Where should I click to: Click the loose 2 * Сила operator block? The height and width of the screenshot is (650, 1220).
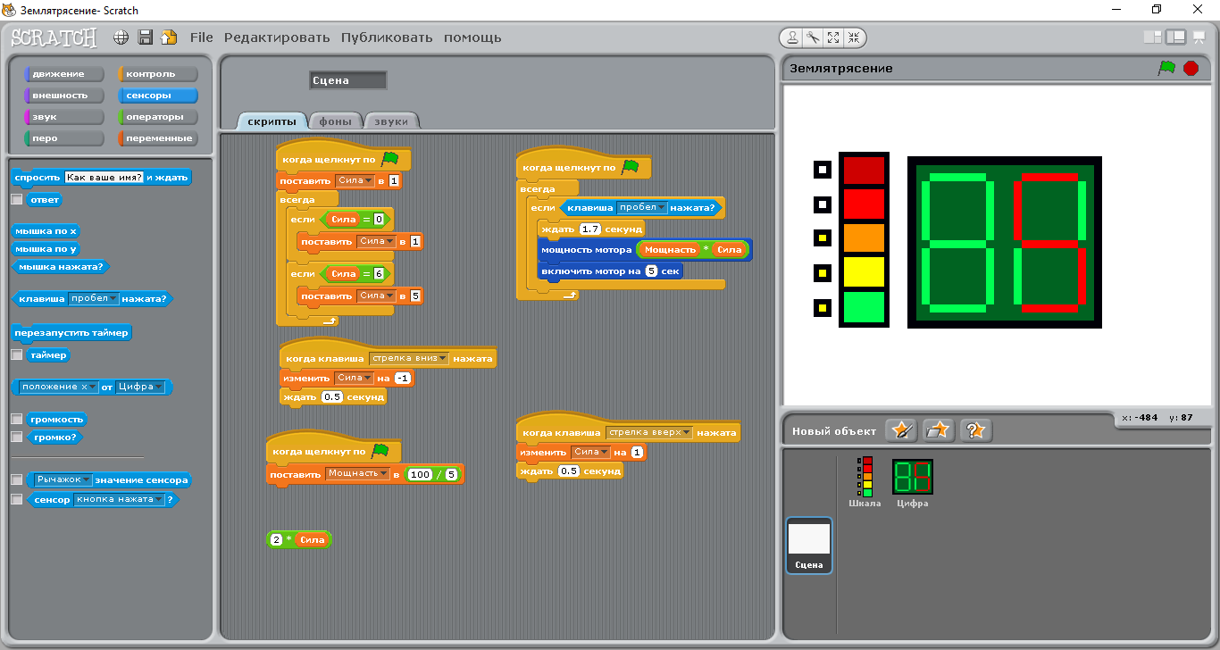(299, 539)
